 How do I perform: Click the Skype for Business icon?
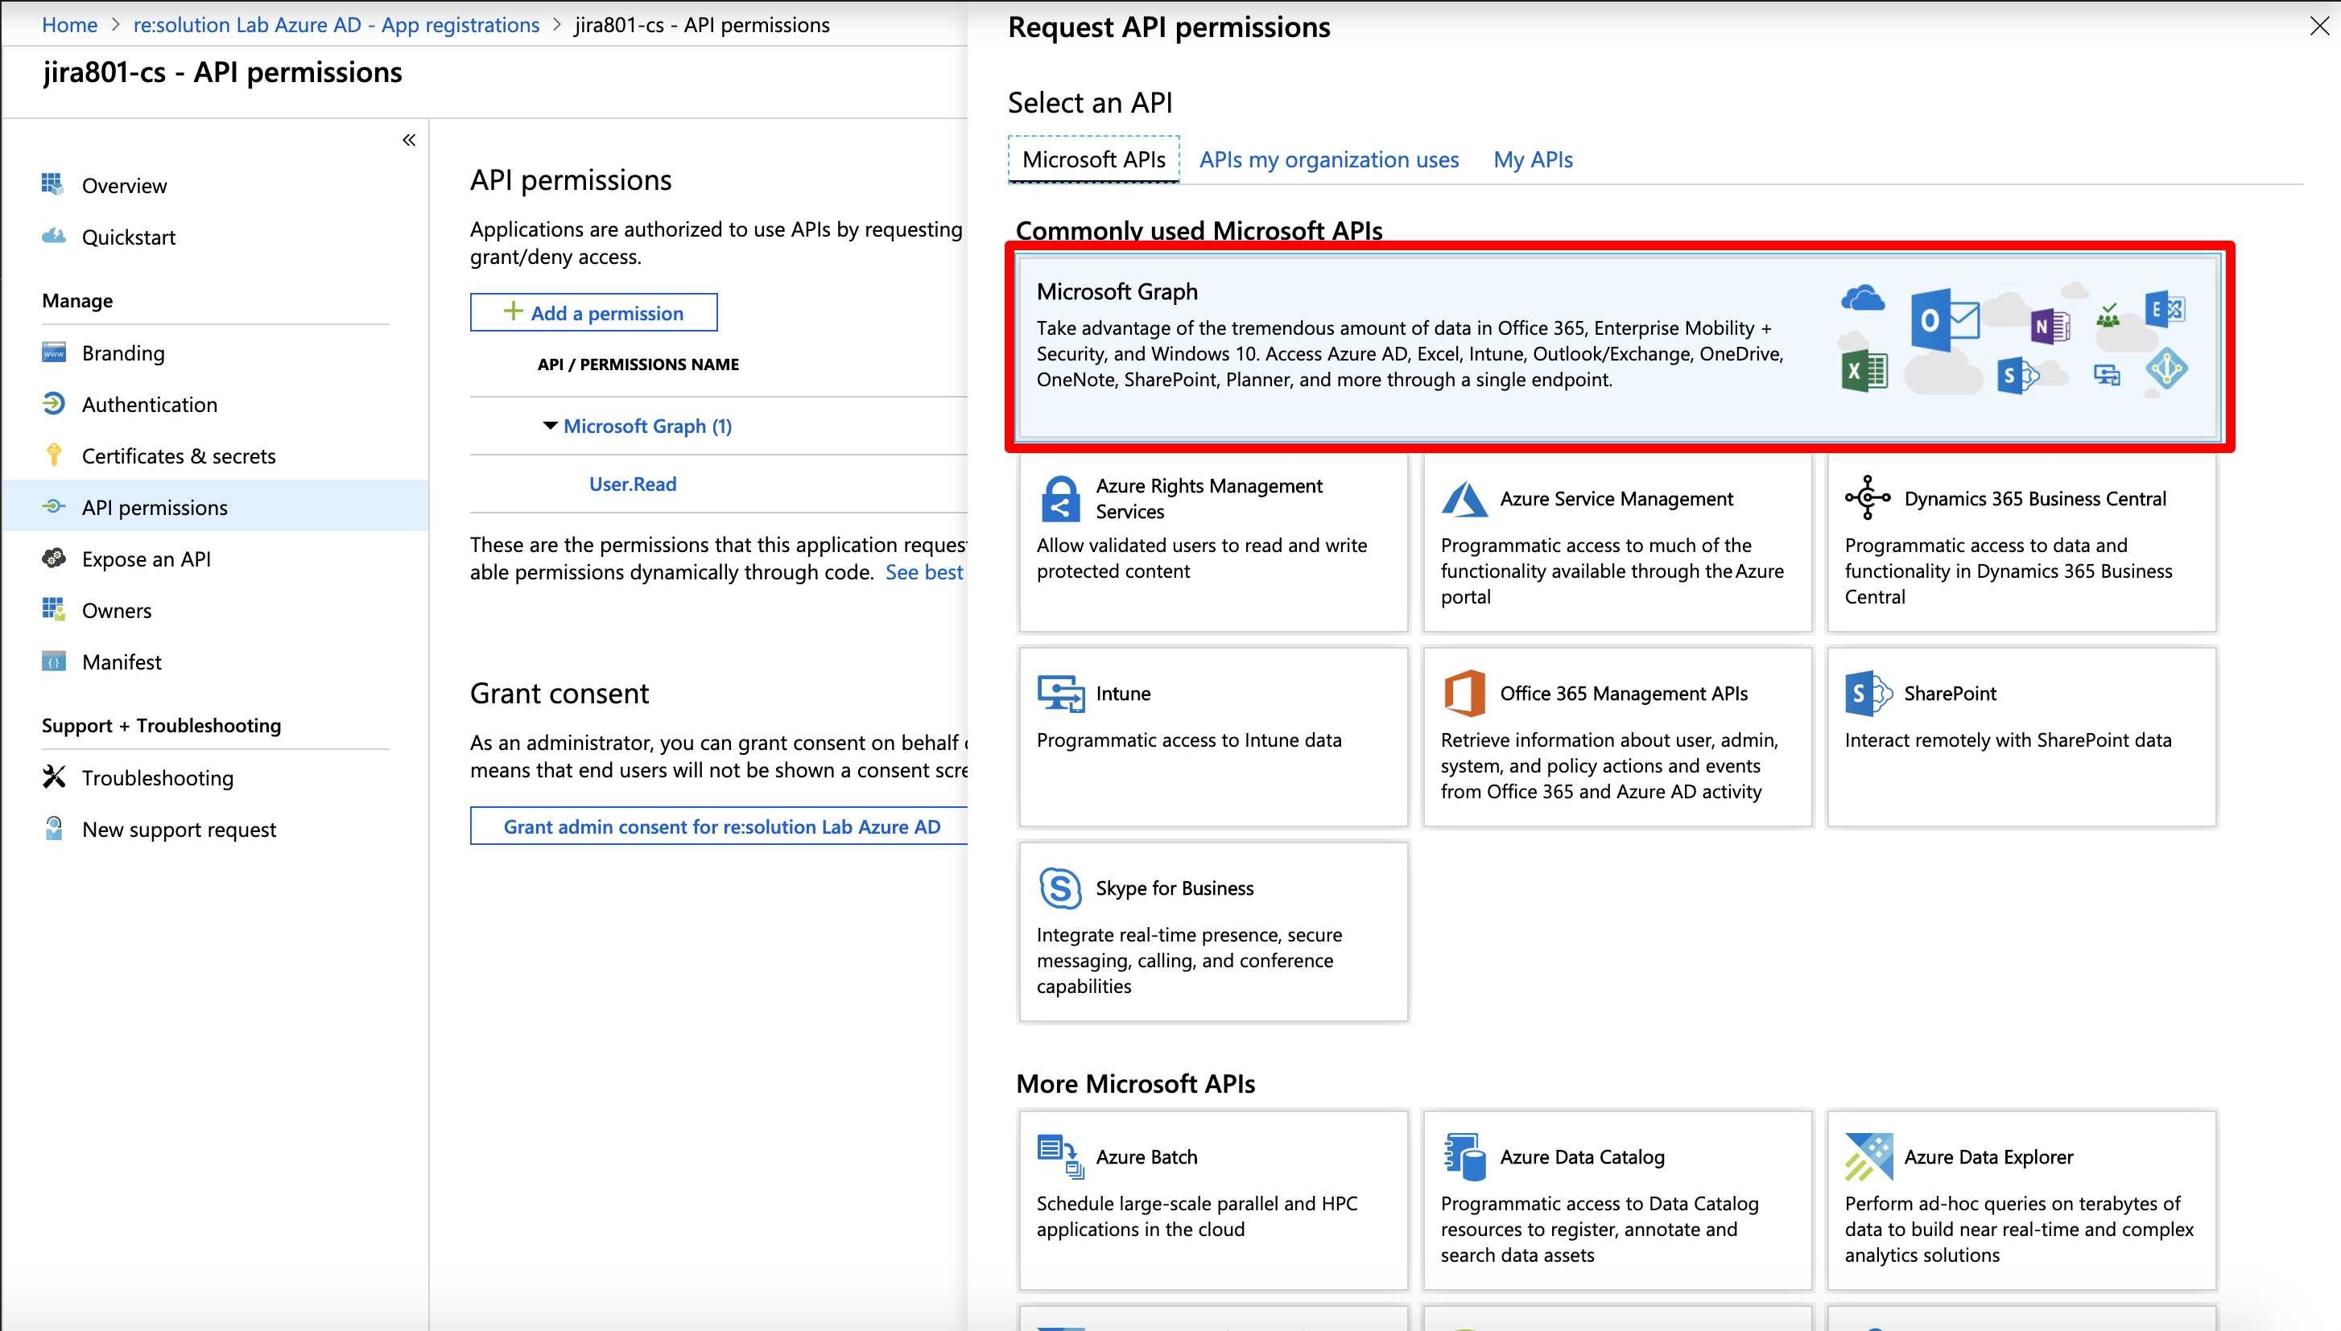1061,888
